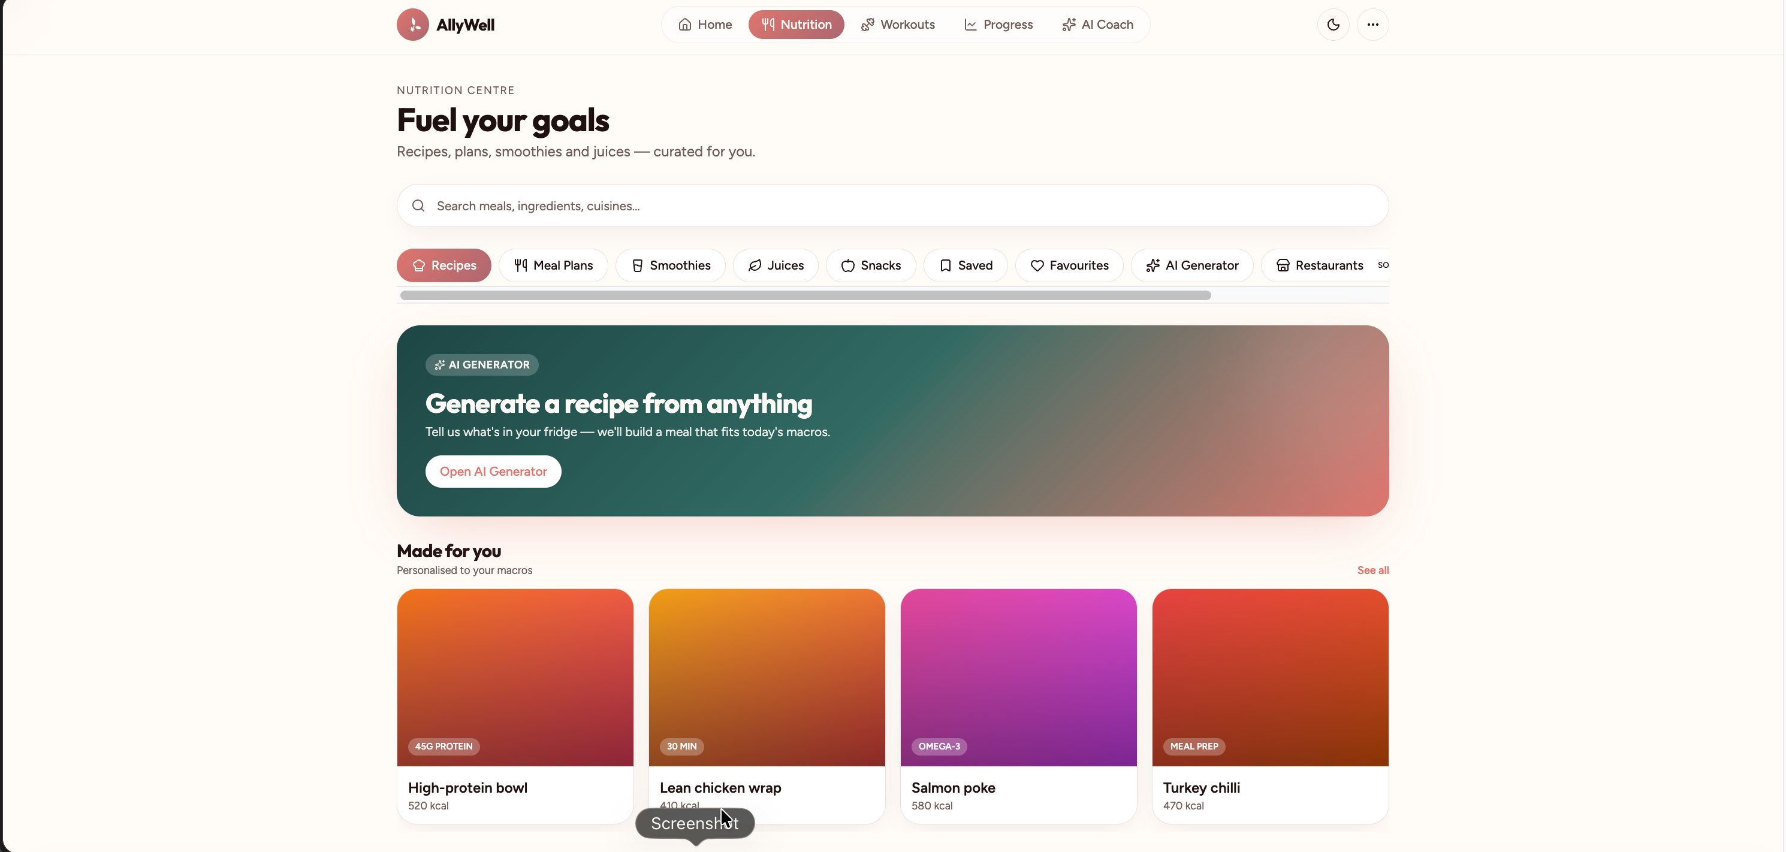Open the Favourites tab

coord(1069,265)
